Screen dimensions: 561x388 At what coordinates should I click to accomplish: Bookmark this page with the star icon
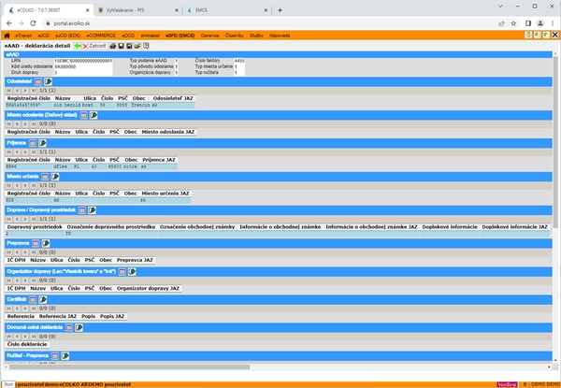point(513,23)
